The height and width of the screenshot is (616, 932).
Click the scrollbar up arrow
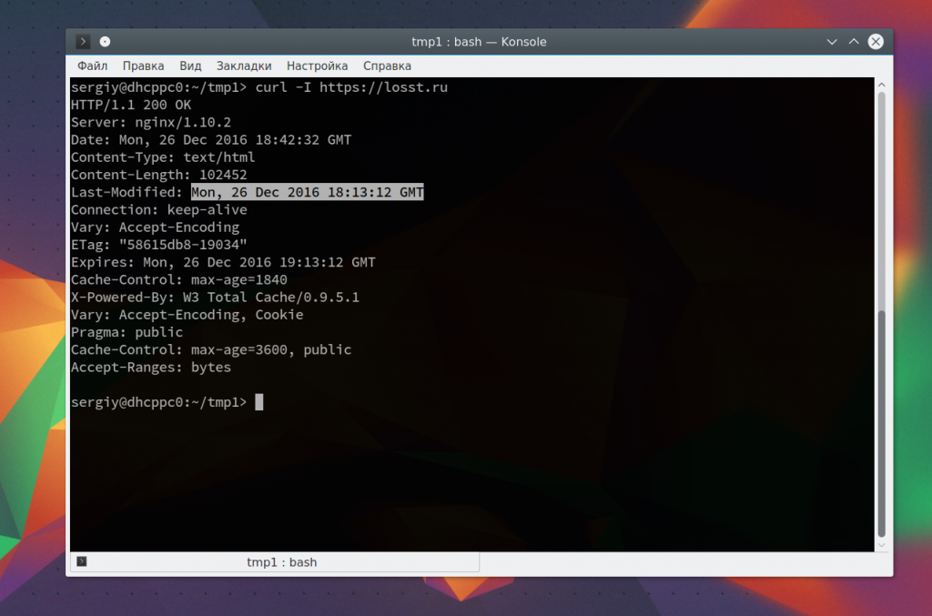tap(882, 85)
